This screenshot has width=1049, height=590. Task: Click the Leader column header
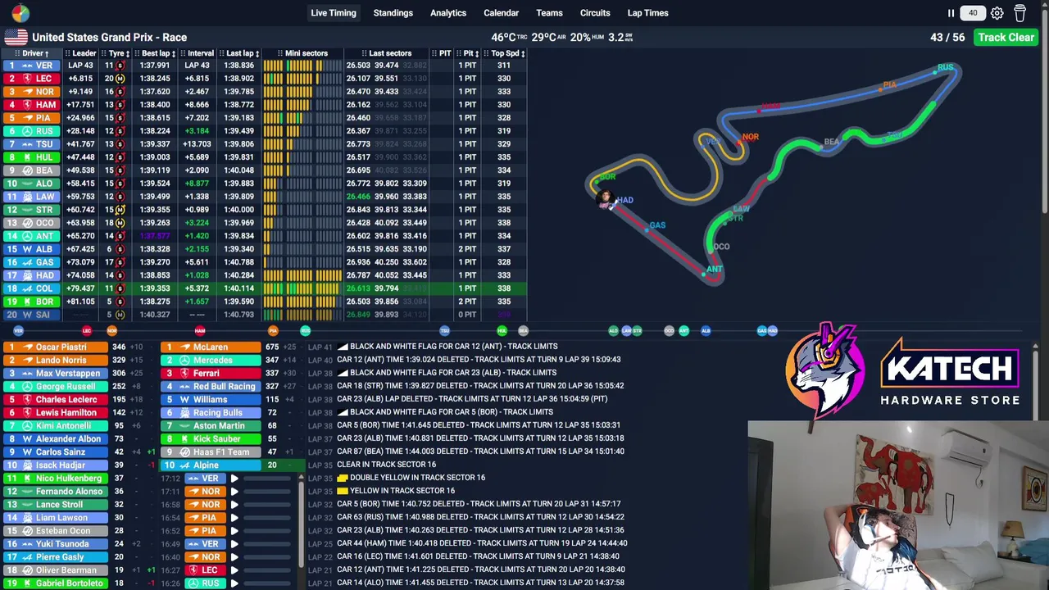coord(80,53)
